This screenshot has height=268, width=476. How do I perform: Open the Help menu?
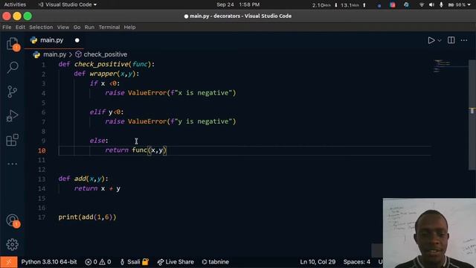coord(129,28)
